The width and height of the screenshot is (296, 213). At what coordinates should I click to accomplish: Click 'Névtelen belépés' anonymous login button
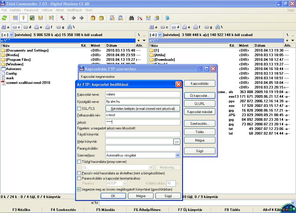click(143, 109)
